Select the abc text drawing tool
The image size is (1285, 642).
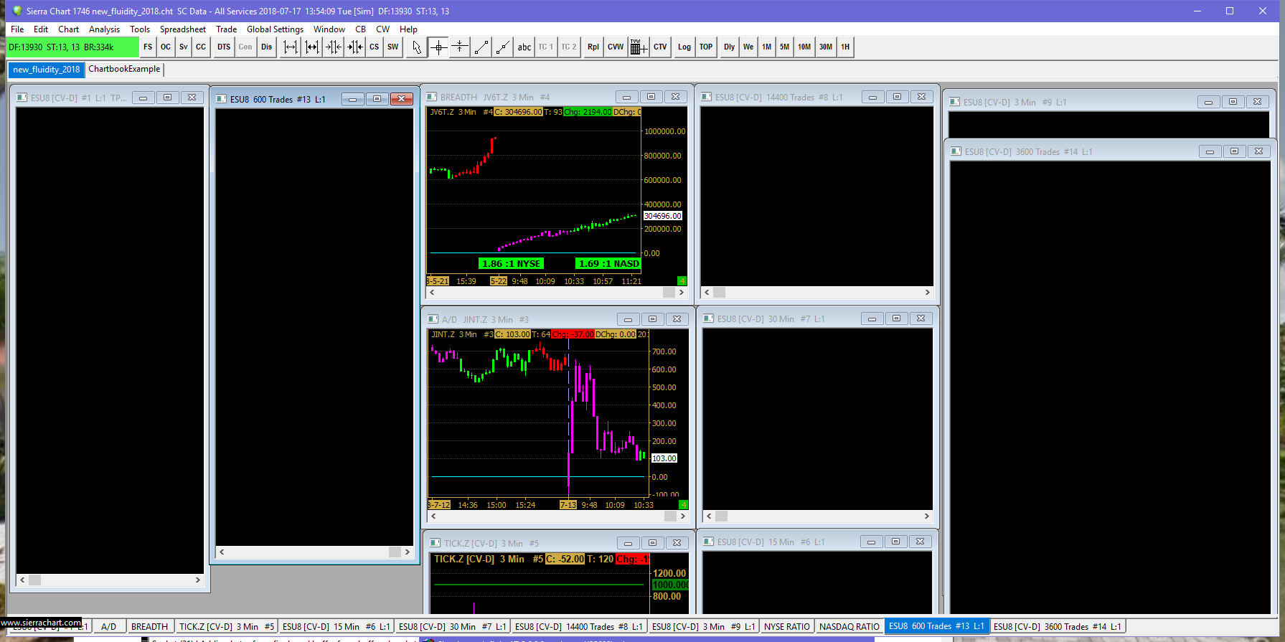pyautogui.click(x=524, y=47)
